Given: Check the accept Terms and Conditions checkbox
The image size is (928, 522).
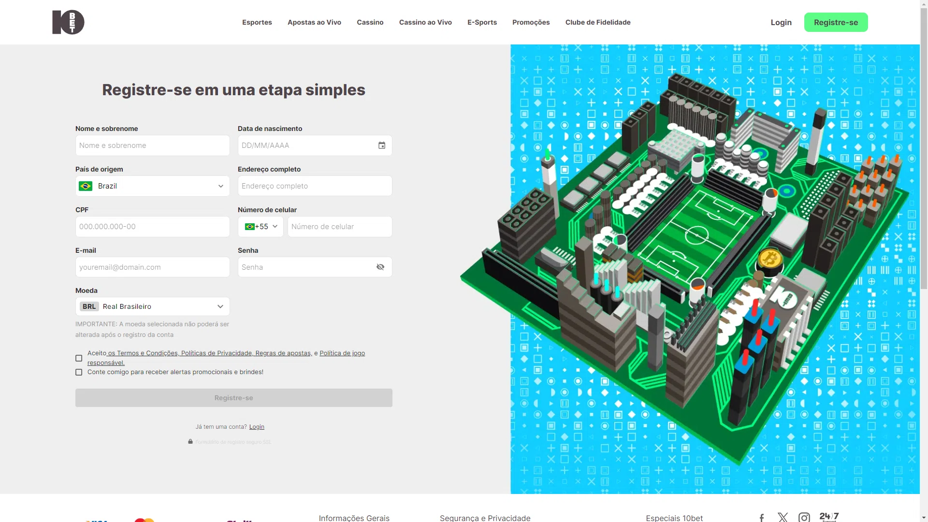Looking at the screenshot, I should [79, 358].
